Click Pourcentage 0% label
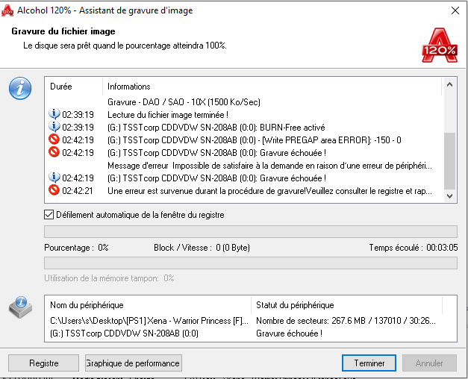Viewport: 468px width, 379px height. coord(76,248)
